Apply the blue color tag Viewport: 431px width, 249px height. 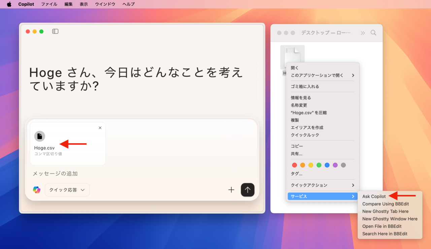(327, 165)
